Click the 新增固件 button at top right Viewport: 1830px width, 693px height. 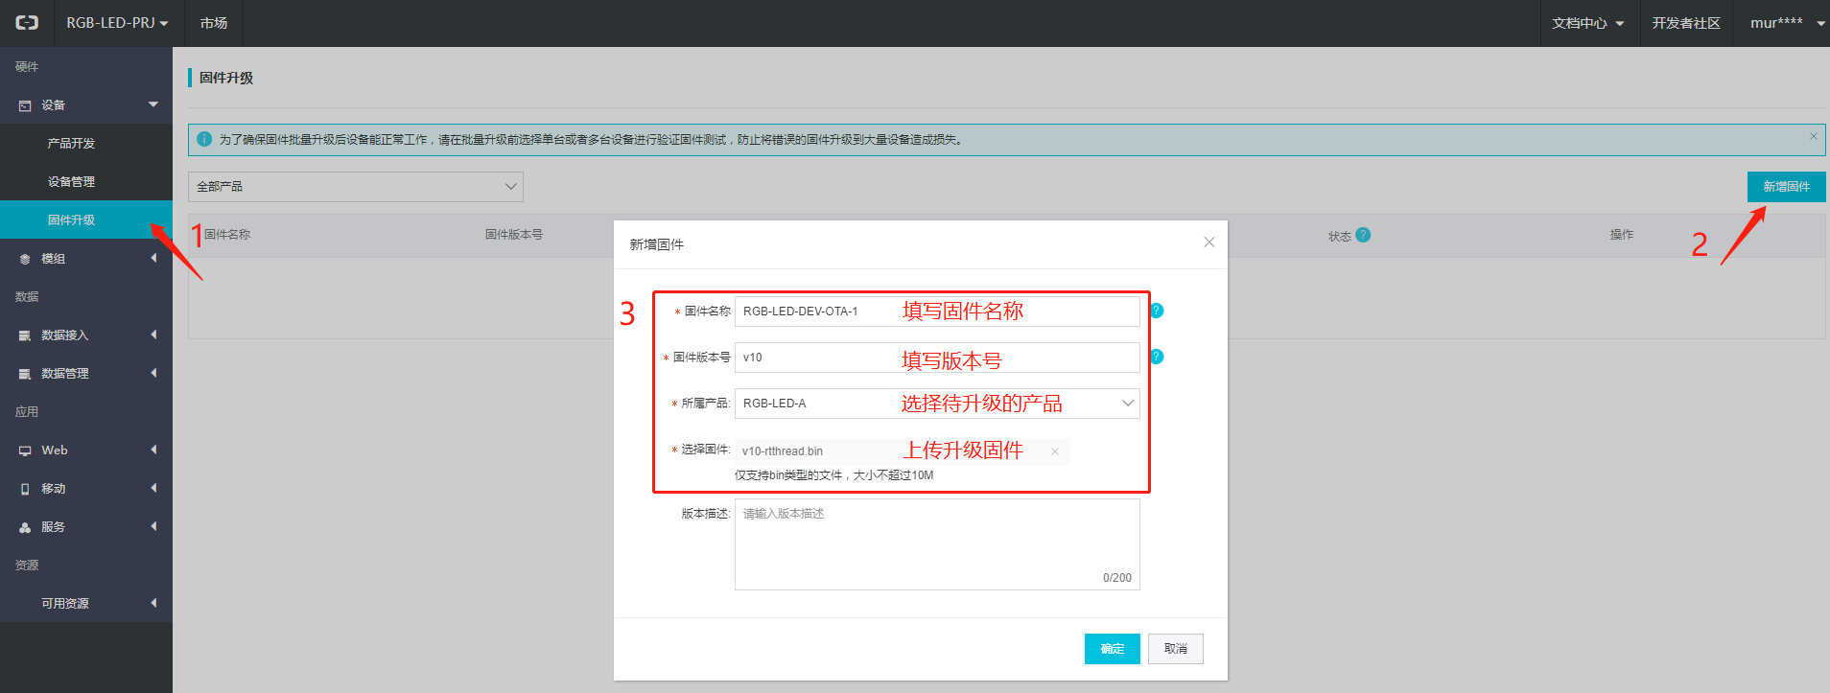pos(1785,187)
